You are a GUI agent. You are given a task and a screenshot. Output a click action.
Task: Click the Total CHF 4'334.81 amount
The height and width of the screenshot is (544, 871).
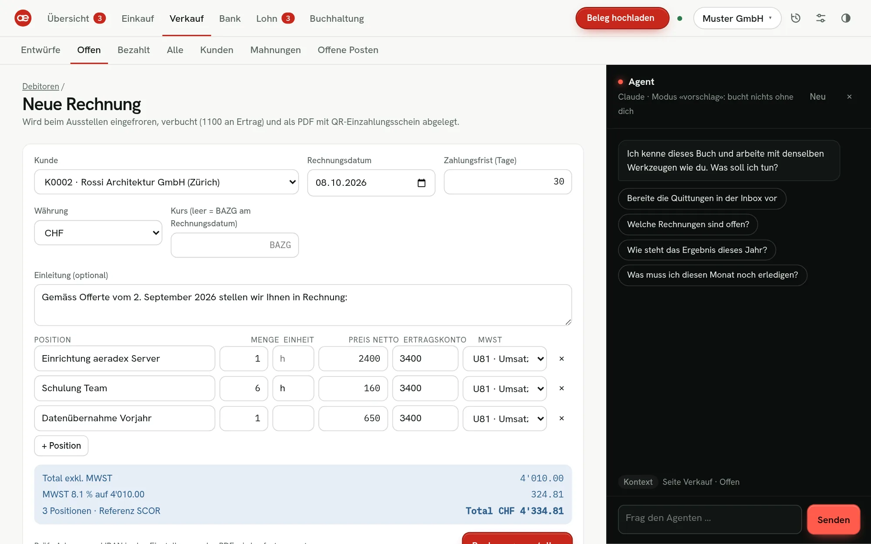click(x=514, y=511)
